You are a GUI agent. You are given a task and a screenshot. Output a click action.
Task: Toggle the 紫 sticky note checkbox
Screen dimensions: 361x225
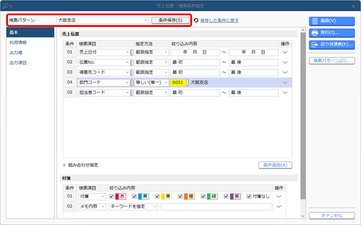226,196
